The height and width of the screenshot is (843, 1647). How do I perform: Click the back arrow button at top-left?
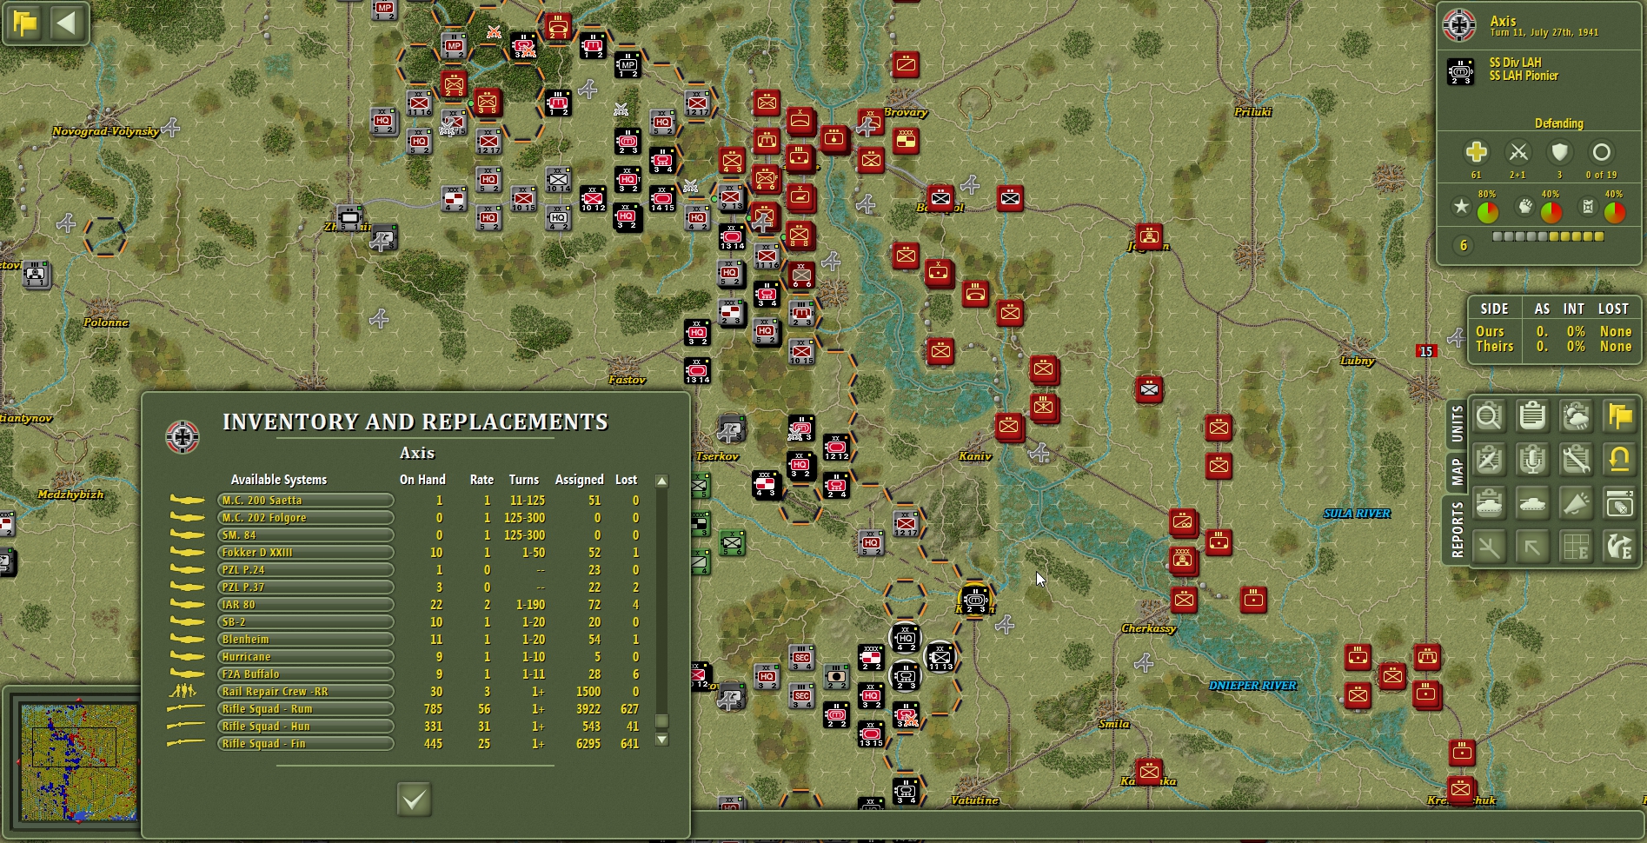coord(67,23)
